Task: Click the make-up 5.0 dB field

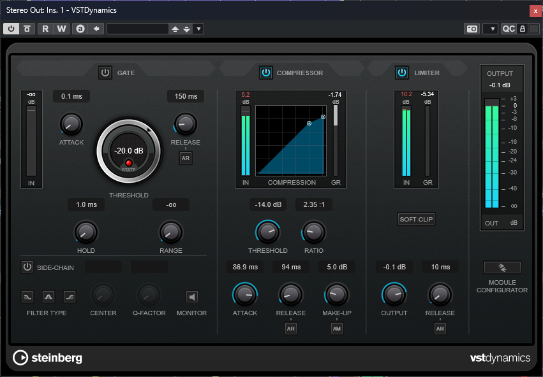Action: click(337, 267)
